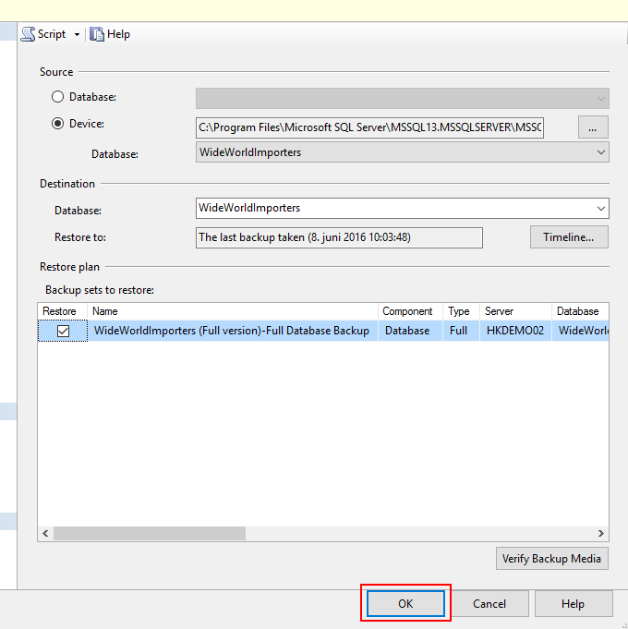Click the bottom Help button

(x=574, y=604)
